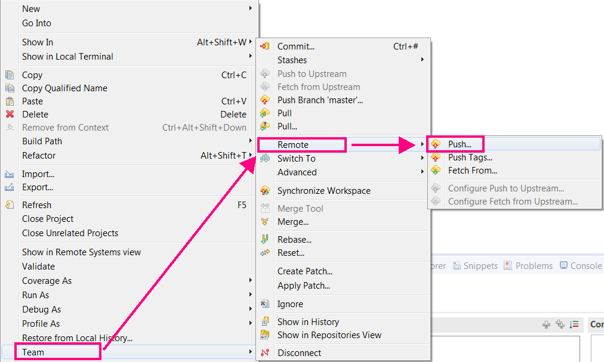Click the Commit icon in Team submenu
The image size is (604, 362).
265,46
